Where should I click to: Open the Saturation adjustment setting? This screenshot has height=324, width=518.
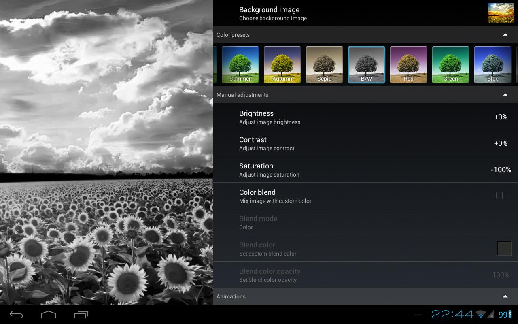(364, 170)
